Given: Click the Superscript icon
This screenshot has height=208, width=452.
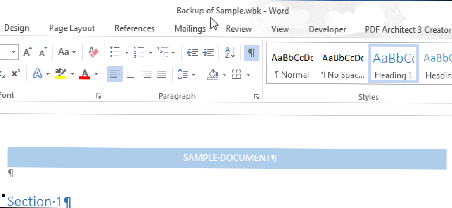Looking at the screenshot, I should [x=16, y=74].
